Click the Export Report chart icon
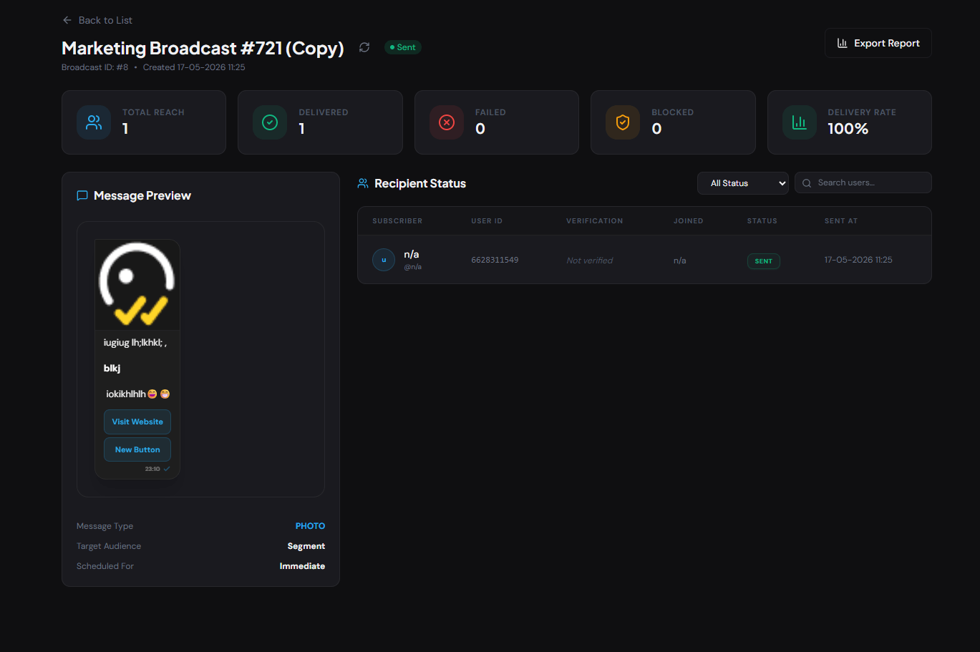Screen dimensions: 980x652 click(843, 43)
